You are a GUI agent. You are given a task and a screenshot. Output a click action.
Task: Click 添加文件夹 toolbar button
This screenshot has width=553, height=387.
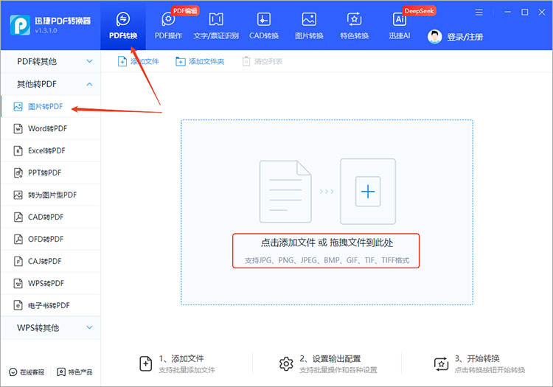click(x=200, y=61)
